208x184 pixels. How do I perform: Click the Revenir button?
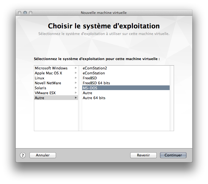[x=143, y=155]
